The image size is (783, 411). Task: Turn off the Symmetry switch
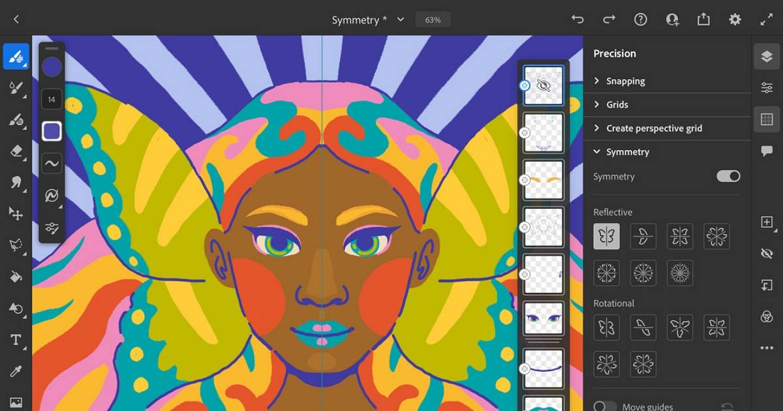tap(728, 176)
